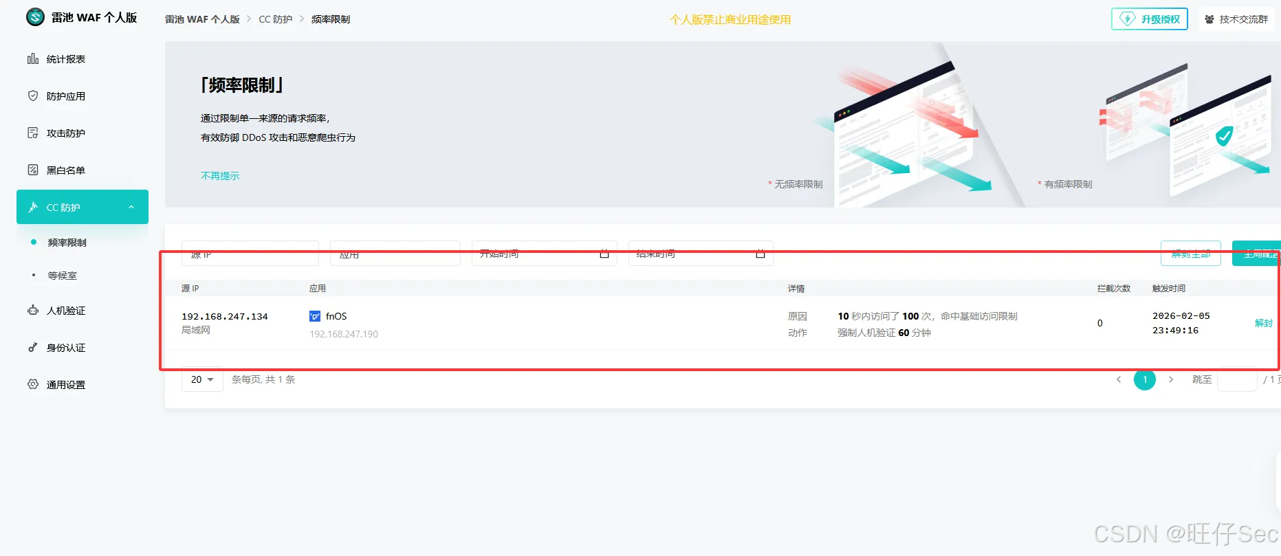1281x556 pixels.
Task: Click the fnOS application name
Action: [x=336, y=316]
